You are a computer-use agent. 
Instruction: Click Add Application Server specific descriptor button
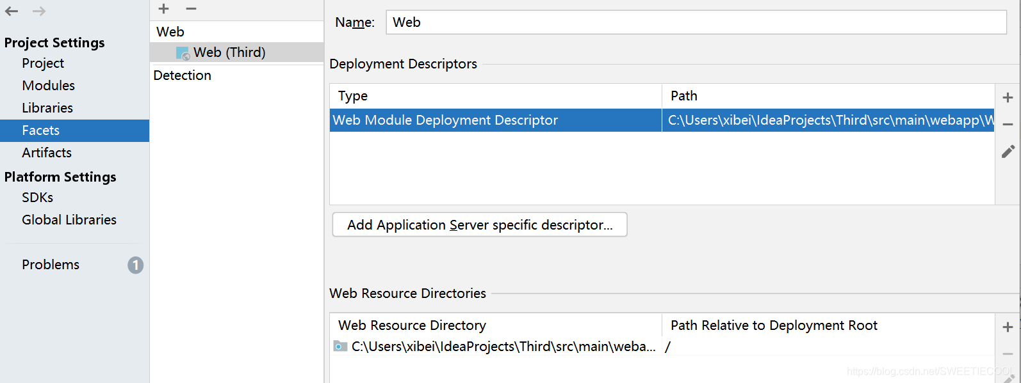pyautogui.click(x=480, y=225)
